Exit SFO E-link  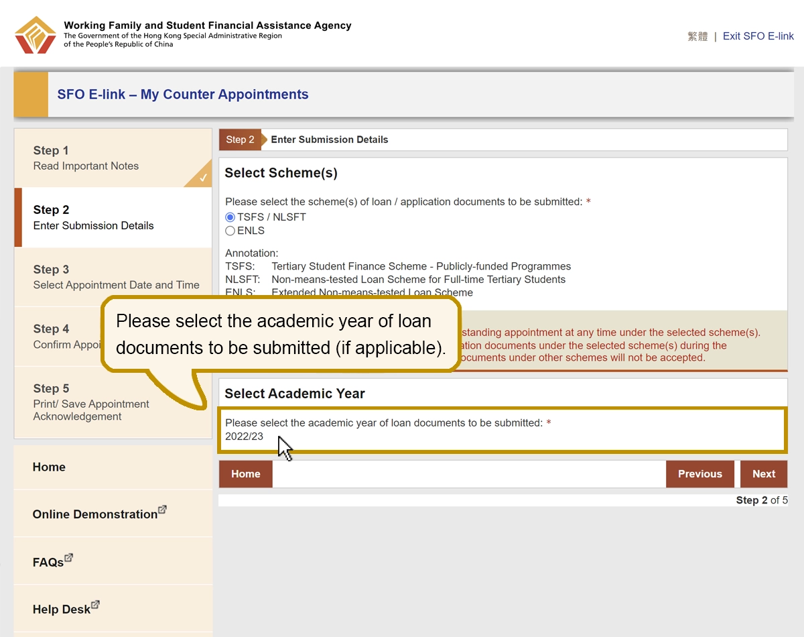758,36
